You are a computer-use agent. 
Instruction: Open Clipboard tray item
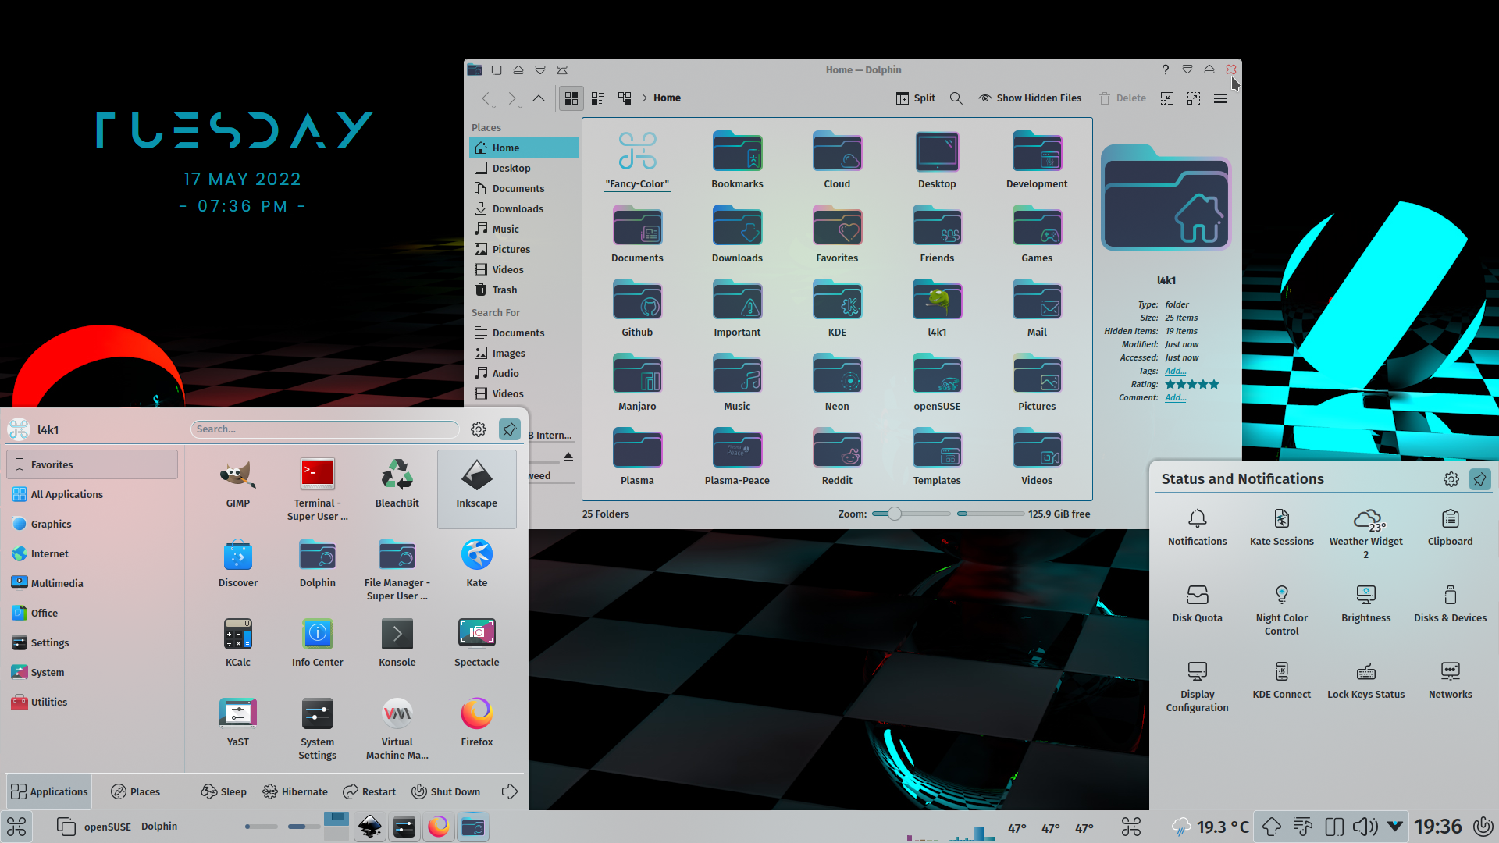click(x=1451, y=528)
